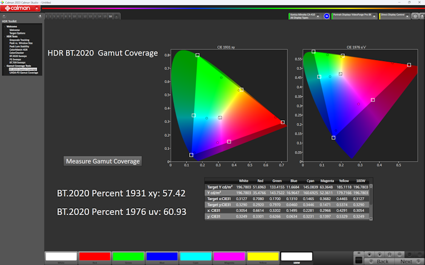Open Grayscale Tracking test
The image size is (425, 265).
(19, 40)
